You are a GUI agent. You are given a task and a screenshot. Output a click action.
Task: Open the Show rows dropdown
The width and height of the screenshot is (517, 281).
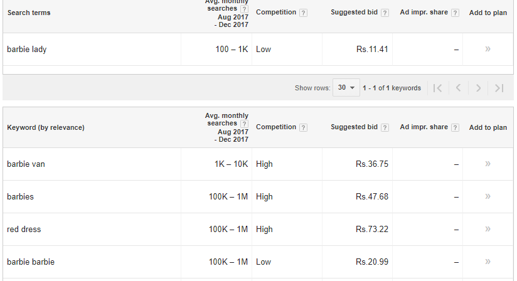346,88
